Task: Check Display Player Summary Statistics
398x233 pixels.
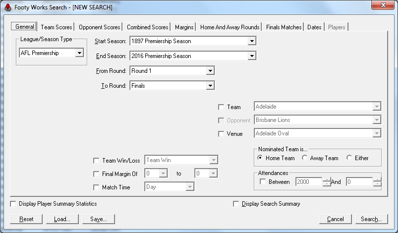Action: click(x=13, y=204)
